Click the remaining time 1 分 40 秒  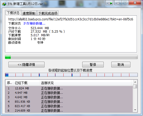coord(38,39)
